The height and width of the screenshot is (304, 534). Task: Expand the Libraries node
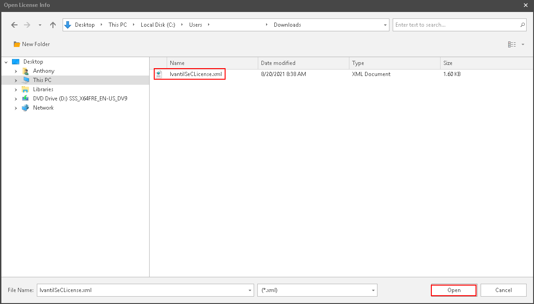coord(16,89)
